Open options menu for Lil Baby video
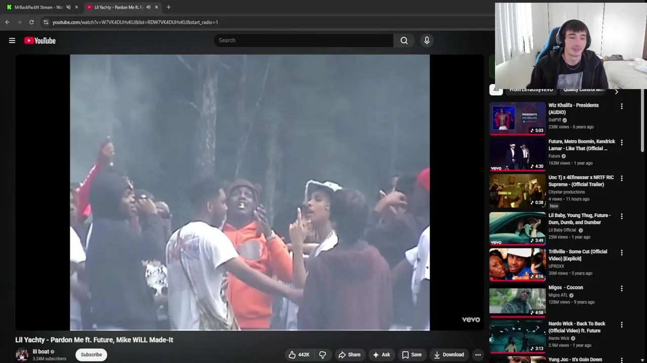 point(622,216)
